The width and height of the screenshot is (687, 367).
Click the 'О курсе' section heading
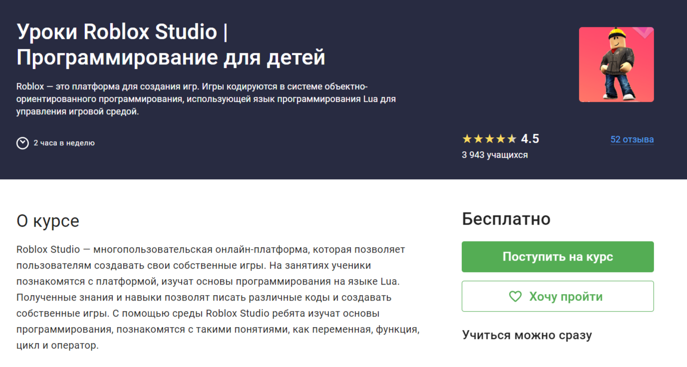point(48,221)
